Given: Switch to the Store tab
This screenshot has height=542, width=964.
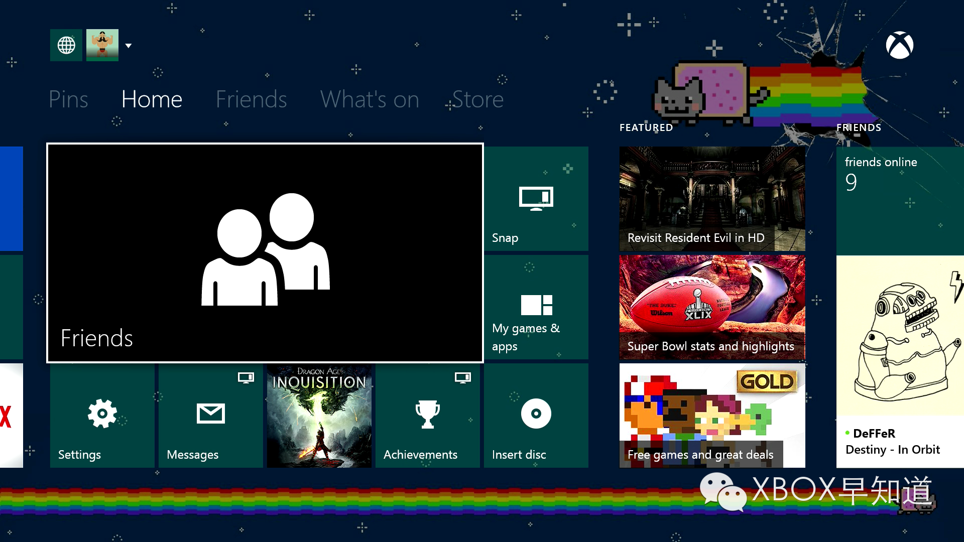Looking at the screenshot, I should click(x=477, y=99).
